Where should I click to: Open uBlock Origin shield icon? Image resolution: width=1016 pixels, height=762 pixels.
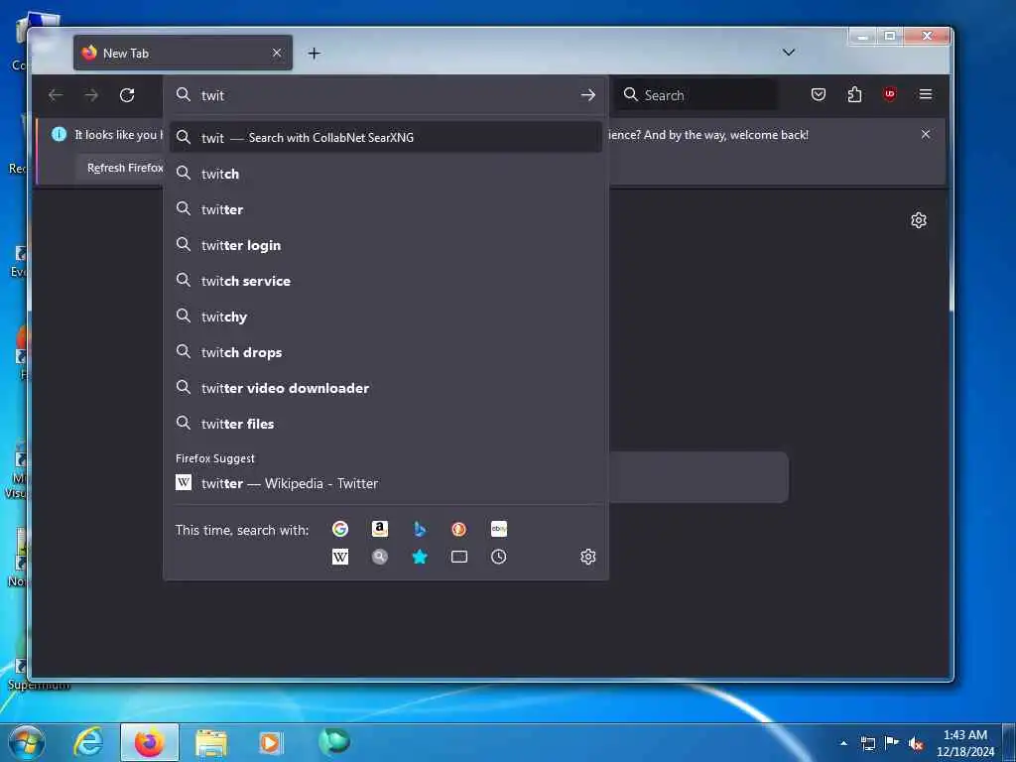pos(890,94)
